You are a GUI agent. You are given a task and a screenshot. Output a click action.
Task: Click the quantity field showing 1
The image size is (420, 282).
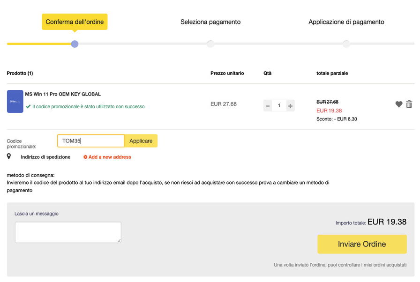(279, 106)
